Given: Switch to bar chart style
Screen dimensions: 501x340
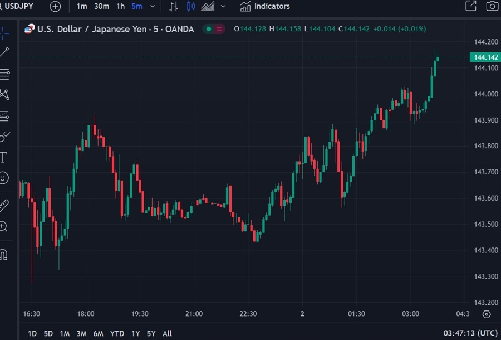Looking at the screenshot, I should pos(174,6).
